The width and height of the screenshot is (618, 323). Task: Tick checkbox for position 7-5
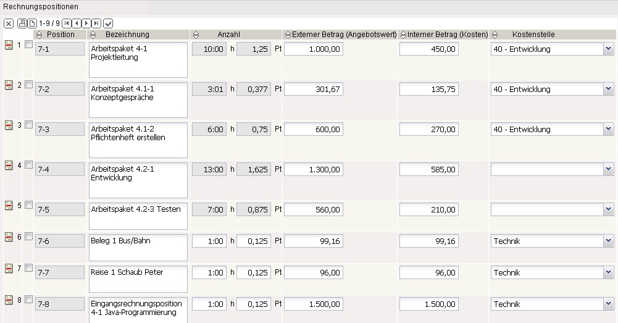(28, 205)
